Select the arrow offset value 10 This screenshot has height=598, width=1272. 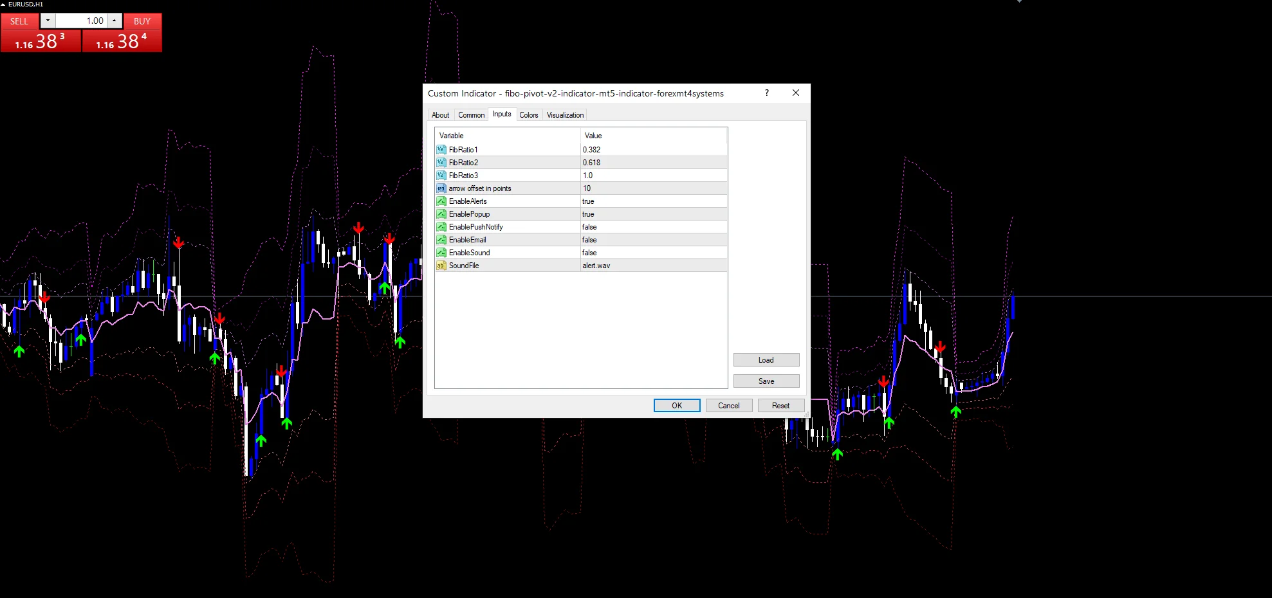[654, 188]
